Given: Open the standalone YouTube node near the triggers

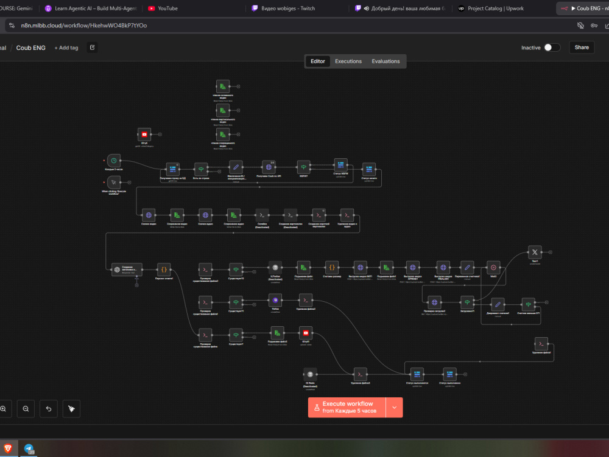Looking at the screenshot, I should 144,134.
